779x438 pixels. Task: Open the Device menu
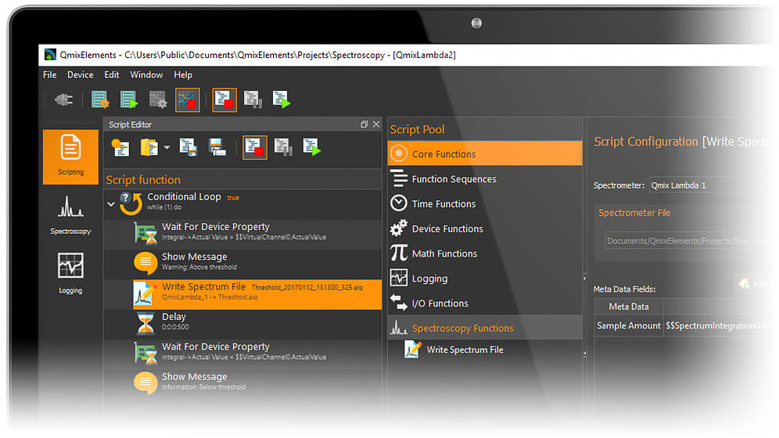point(80,75)
